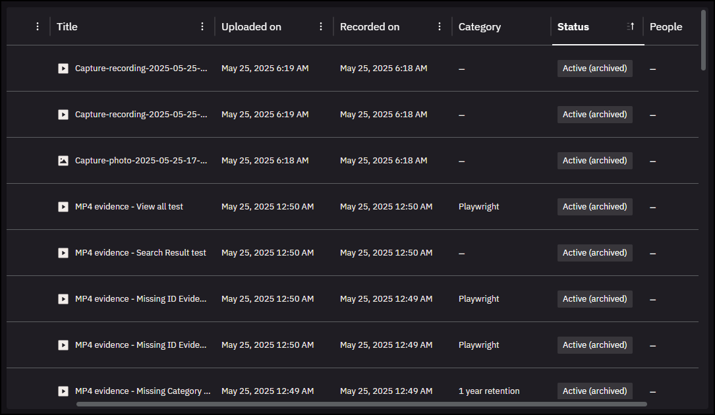
Task: Click the horizontal scrollbar at the bottom
Action: [362, 404]
